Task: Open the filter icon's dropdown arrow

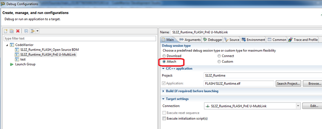Action: [x=37, y=31]
